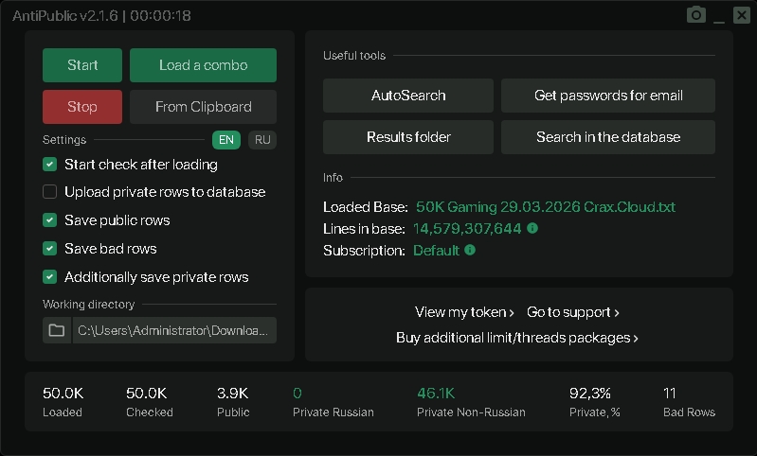
Task: Click the screenshot camera icon
Action: tap(696, 15)
